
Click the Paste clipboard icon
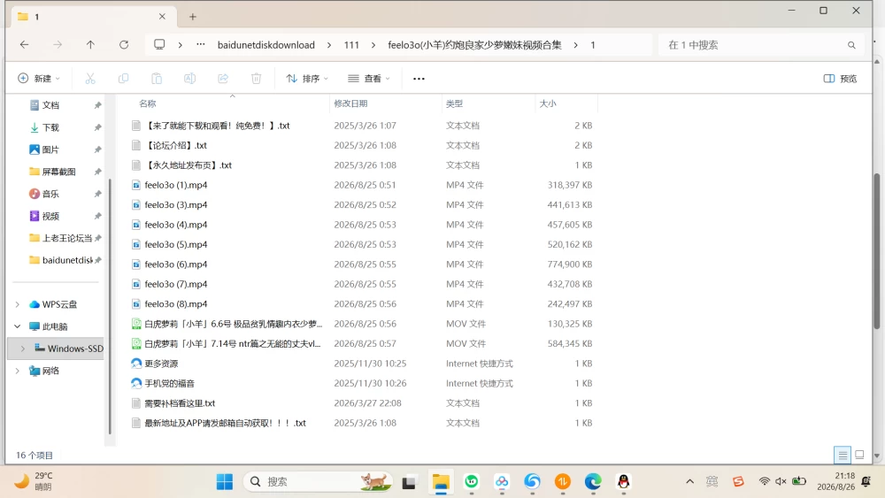157,79
